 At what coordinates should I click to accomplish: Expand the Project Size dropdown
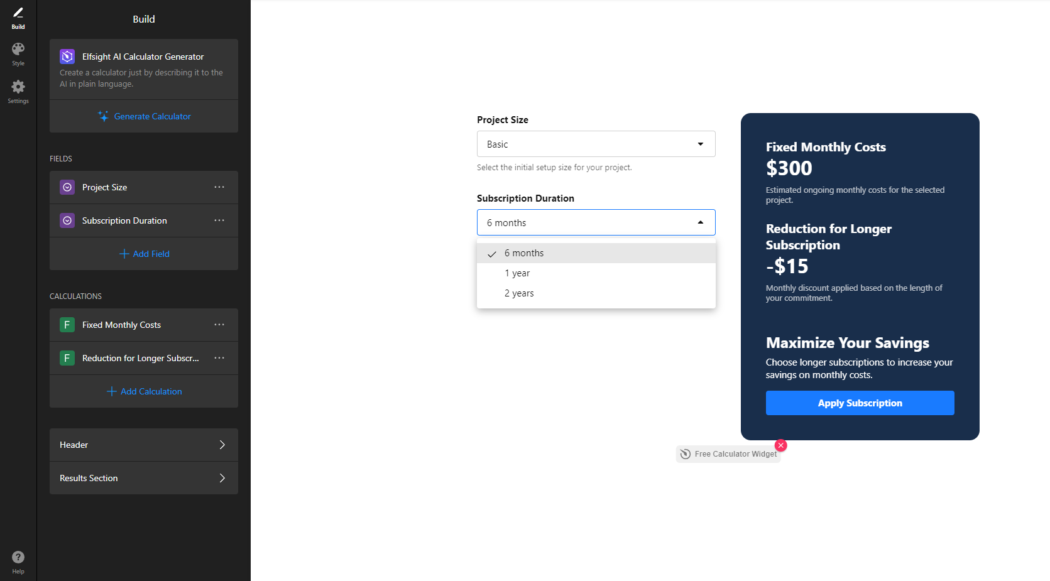pyautogui.click(x=596, y=144)
